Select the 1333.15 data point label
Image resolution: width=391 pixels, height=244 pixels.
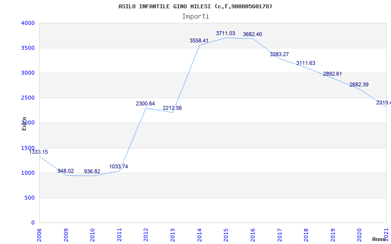(x=39, y=152)
